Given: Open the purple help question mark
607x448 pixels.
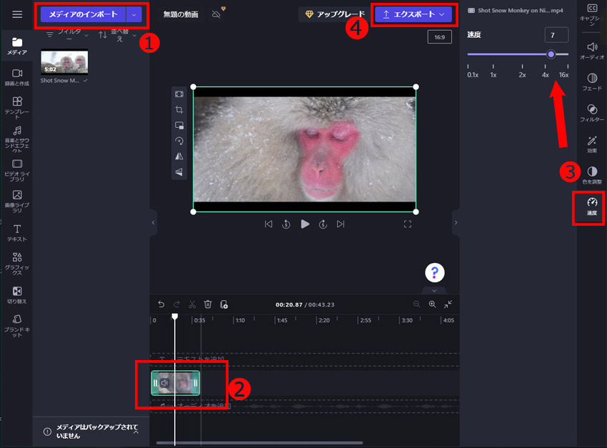Looking at the screenshot, I should pos(435,272).
